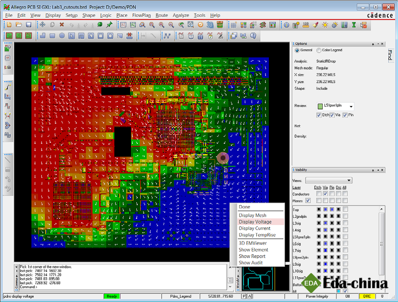The width and height of the screenshot is (398, 302).
Task: Click the red X Delete icon
Action: pyautogui.click(x=62, y=24)
